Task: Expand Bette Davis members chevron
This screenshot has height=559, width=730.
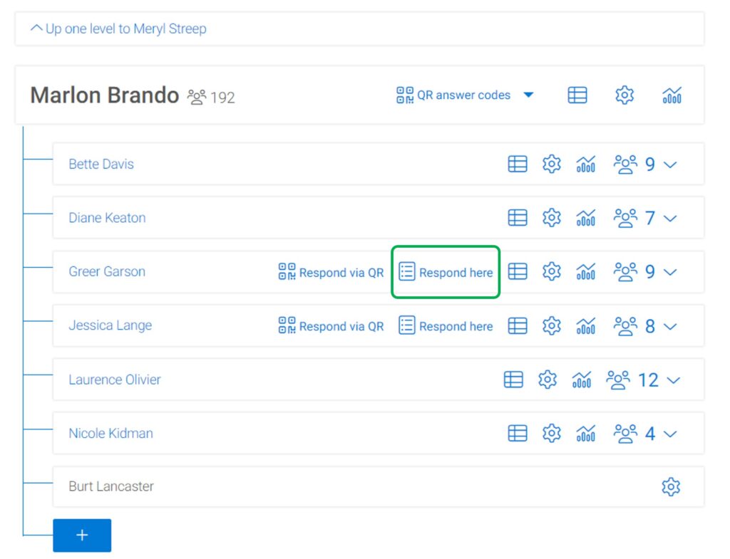Action: [670, 165]
